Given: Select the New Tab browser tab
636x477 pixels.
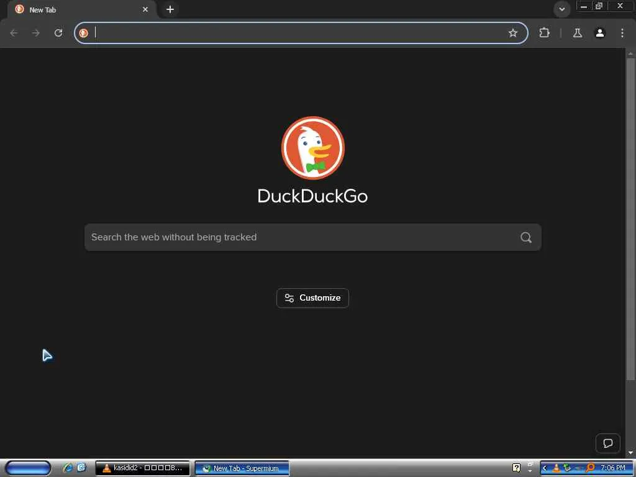Looking at the screenshot, I should 81,10.
